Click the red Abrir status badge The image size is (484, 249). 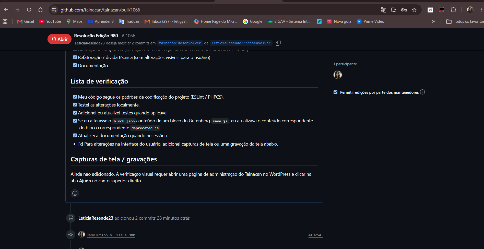coord(60,39)
